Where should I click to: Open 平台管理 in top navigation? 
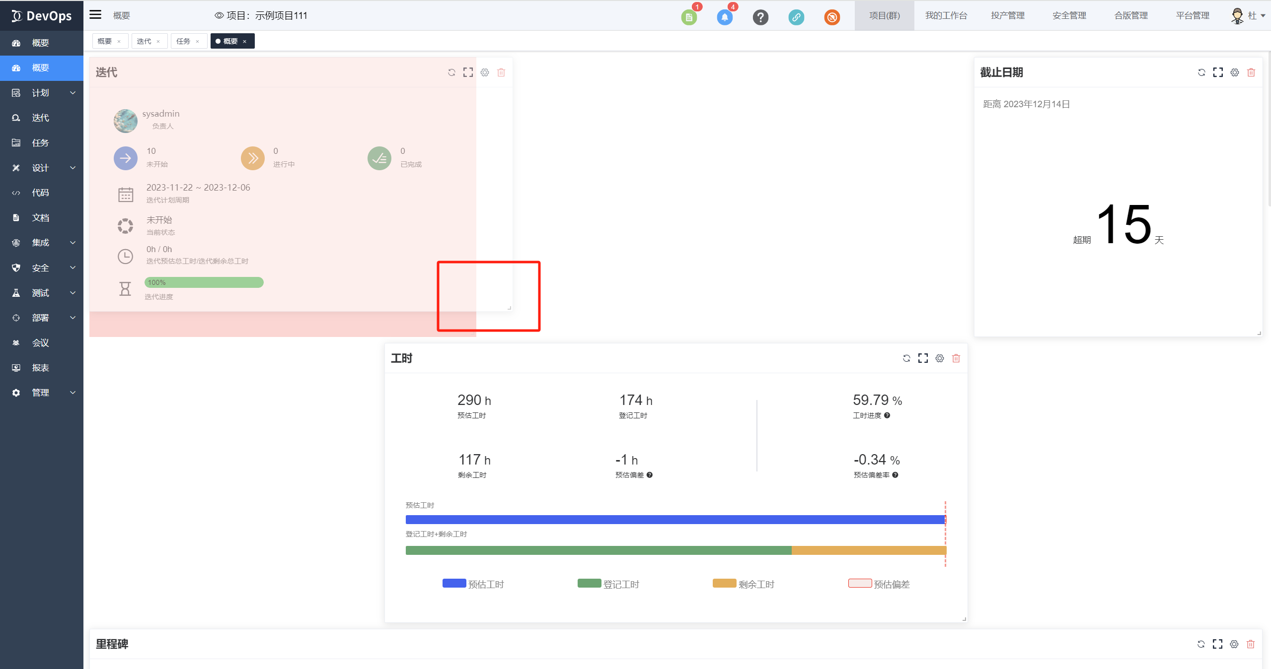[1192, 16]
